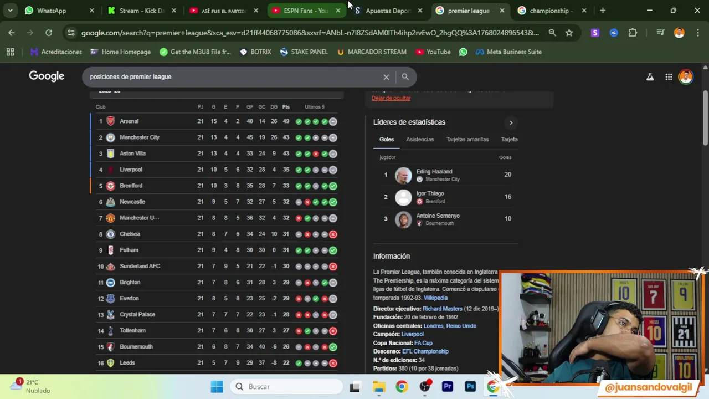This screenshot has width=709, height=399.
Task: Switch to the ESPN Fans YouTube tab
Action: point(306,11)
